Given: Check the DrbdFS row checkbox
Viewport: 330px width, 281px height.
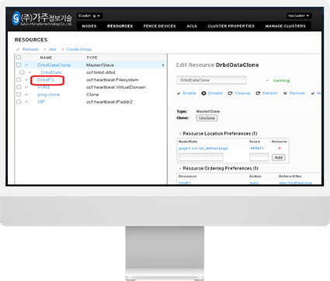Looking at the screenshot, I should click(19, 79).
